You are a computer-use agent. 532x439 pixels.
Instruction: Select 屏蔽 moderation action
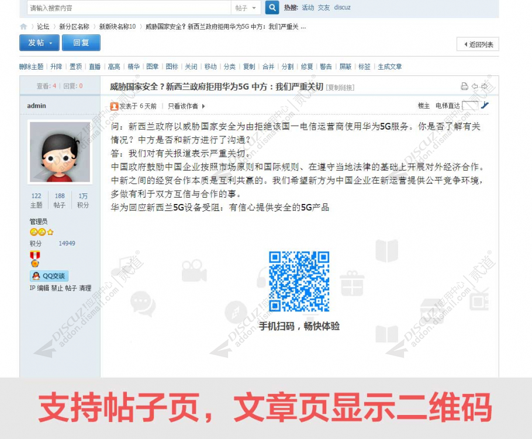click(x=345, y=67)
